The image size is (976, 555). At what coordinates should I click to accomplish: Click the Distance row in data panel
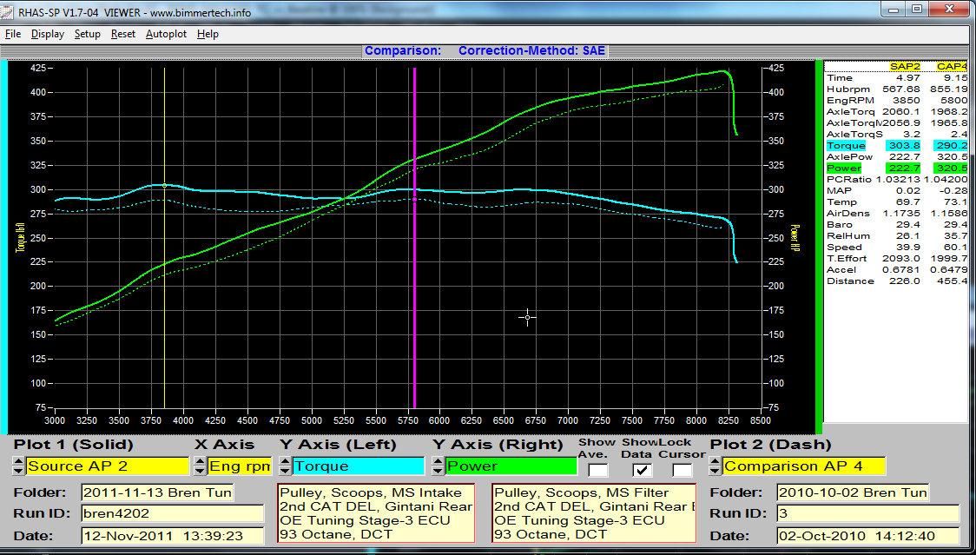point(897,281)
